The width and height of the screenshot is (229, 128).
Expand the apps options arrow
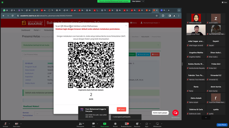150,124
